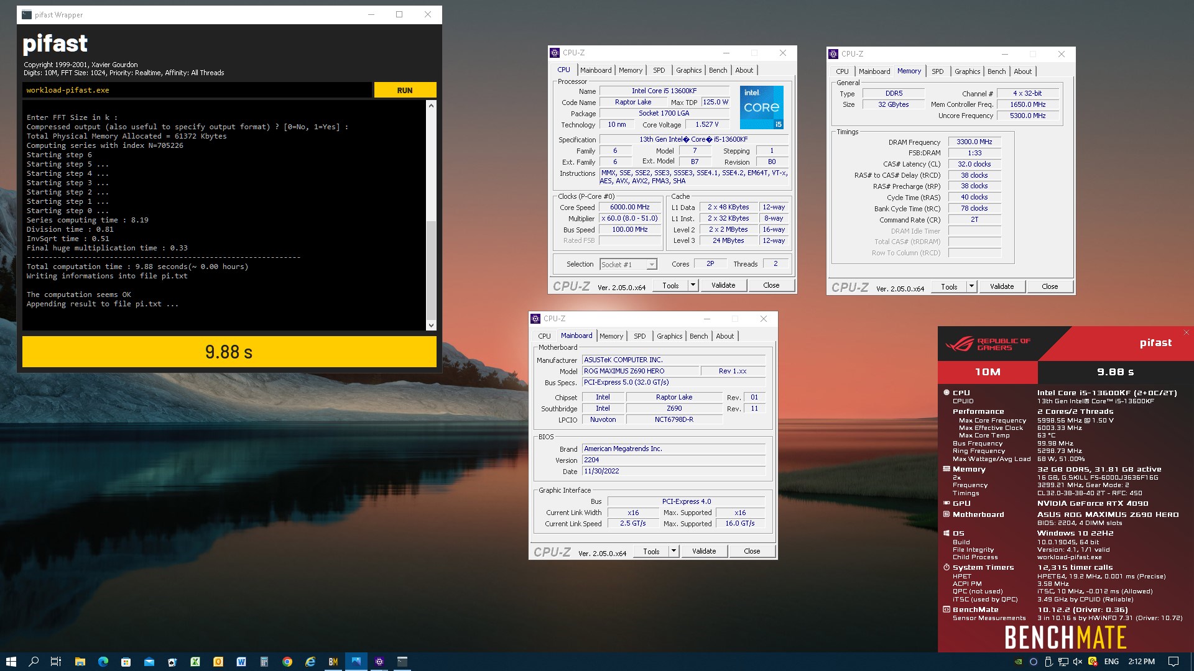Open Bench tab in top-left CPU-Z
The width and height of the screenshot is (1194, 671).
[718, 70]
